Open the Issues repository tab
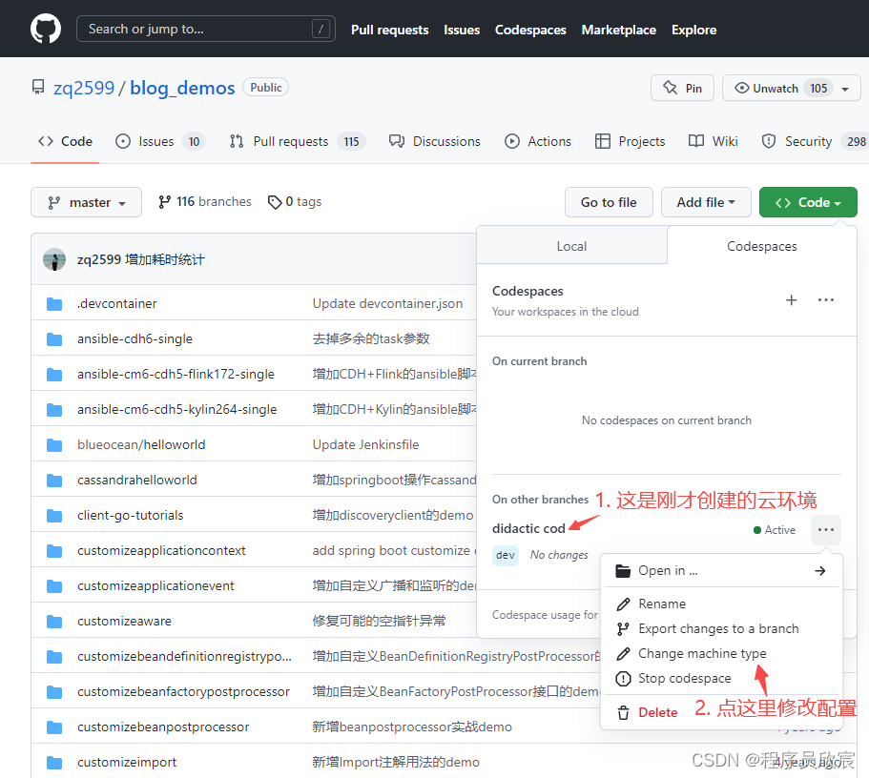 [160, 141]
